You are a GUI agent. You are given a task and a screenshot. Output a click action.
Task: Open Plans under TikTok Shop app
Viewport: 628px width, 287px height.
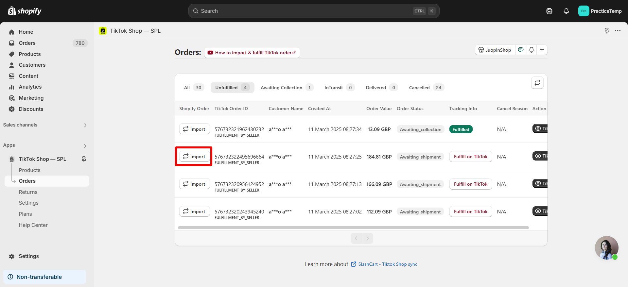coord(26,214)
